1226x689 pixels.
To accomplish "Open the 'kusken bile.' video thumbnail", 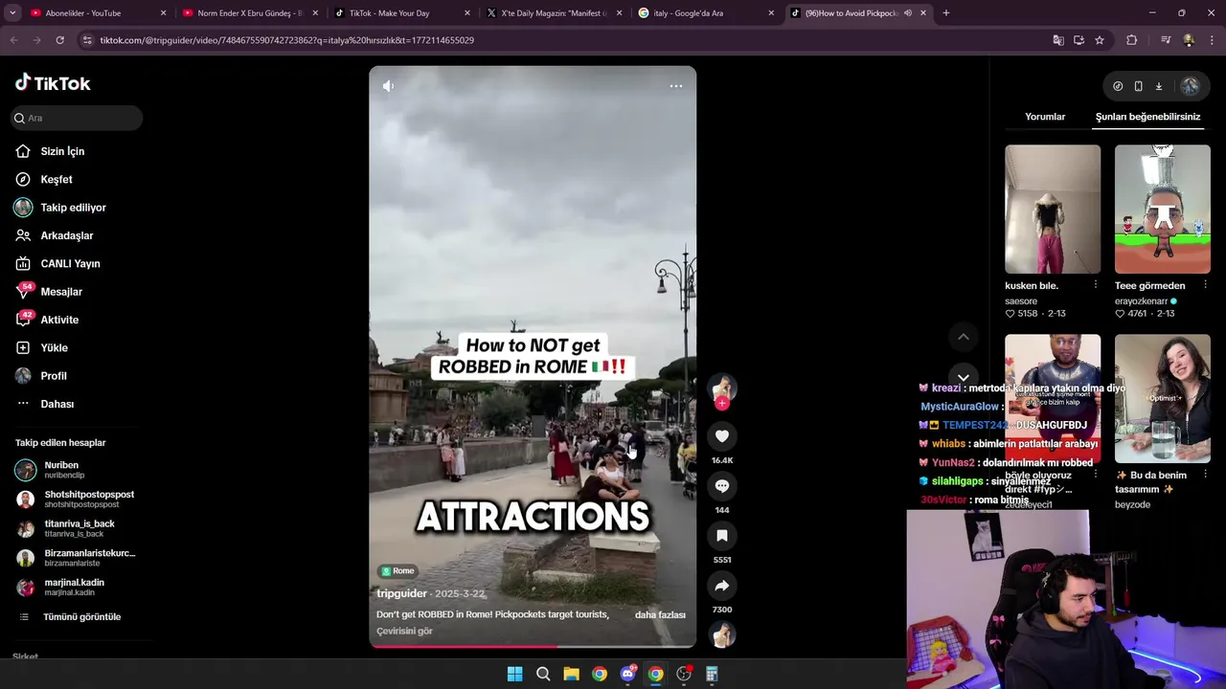I will point(1053,210).
